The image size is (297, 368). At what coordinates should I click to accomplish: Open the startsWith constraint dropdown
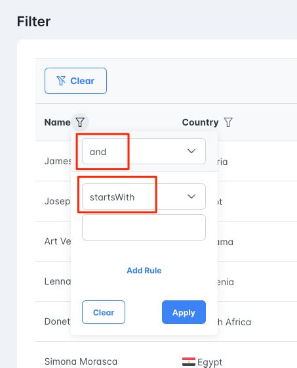[144, 196]
